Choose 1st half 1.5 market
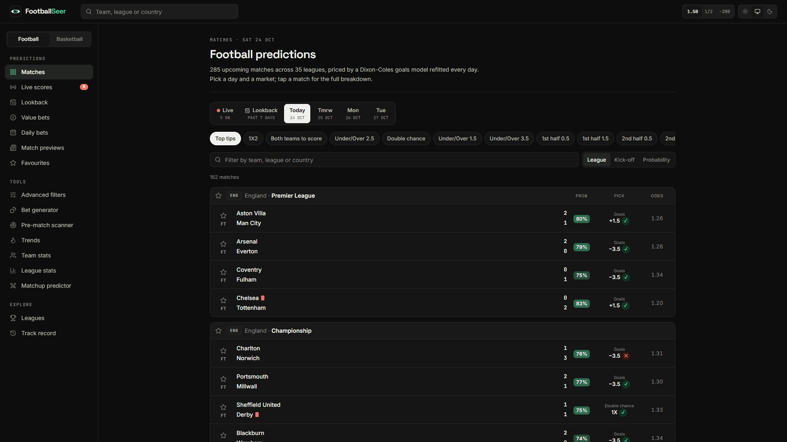This screenshot has width=787, height=442. coord(596,139)
